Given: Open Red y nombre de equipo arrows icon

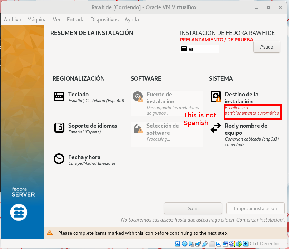Looking at the screenshot, I should 216,128.
